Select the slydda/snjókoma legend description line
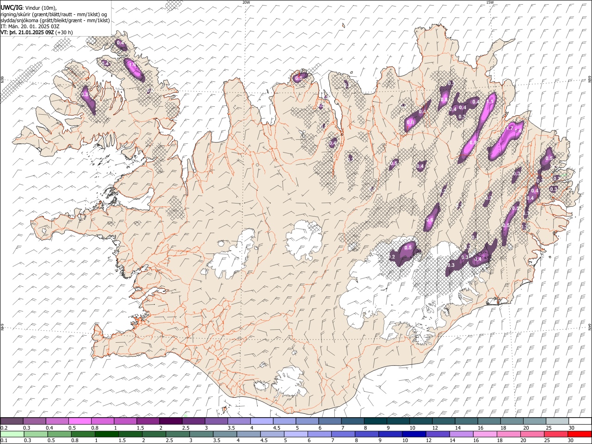The image size is (592, 444). click(x=55, y=20)
